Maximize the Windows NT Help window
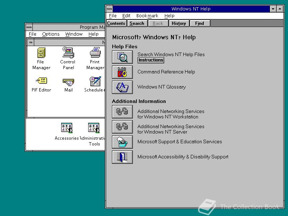Viewport: 288px width, 216px height. [x=280, y=9]
